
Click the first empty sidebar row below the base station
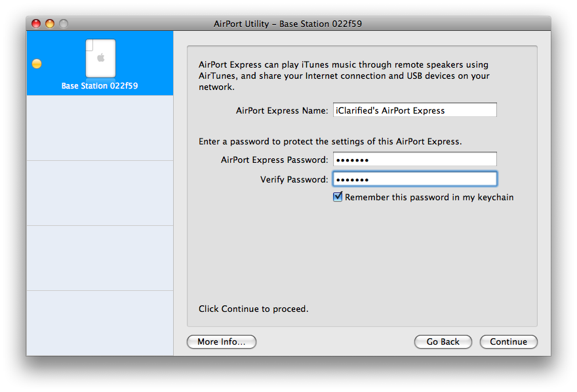[x=100, y=128]
